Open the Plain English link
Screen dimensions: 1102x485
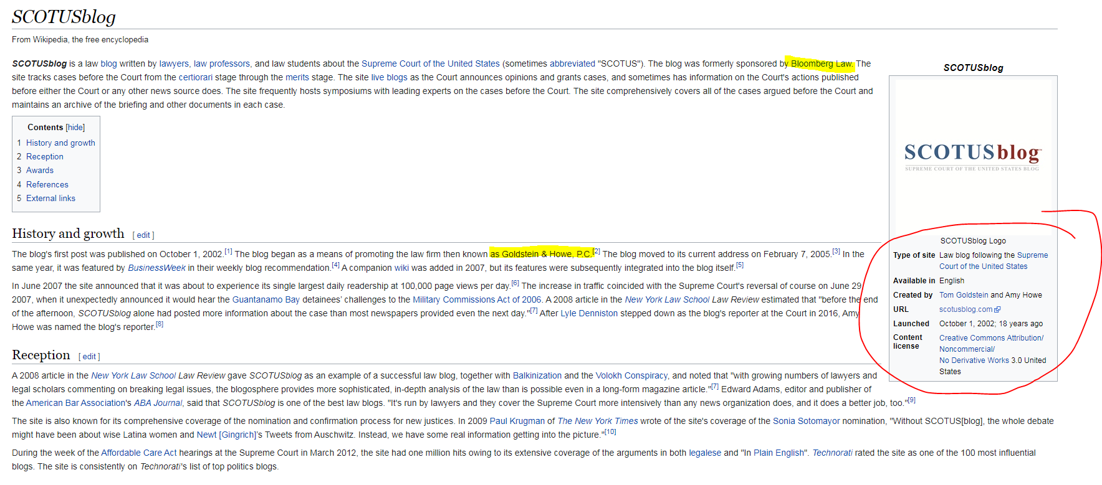(779, 453)
